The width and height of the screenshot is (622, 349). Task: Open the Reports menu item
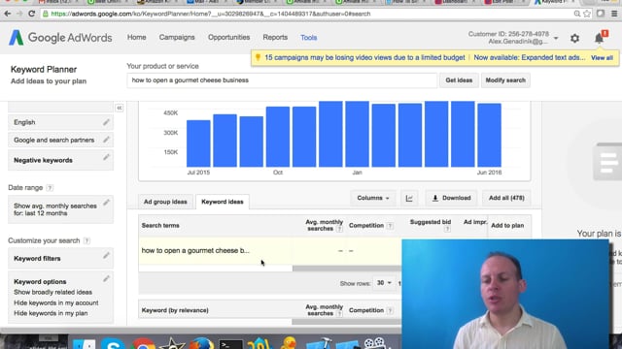275,37
